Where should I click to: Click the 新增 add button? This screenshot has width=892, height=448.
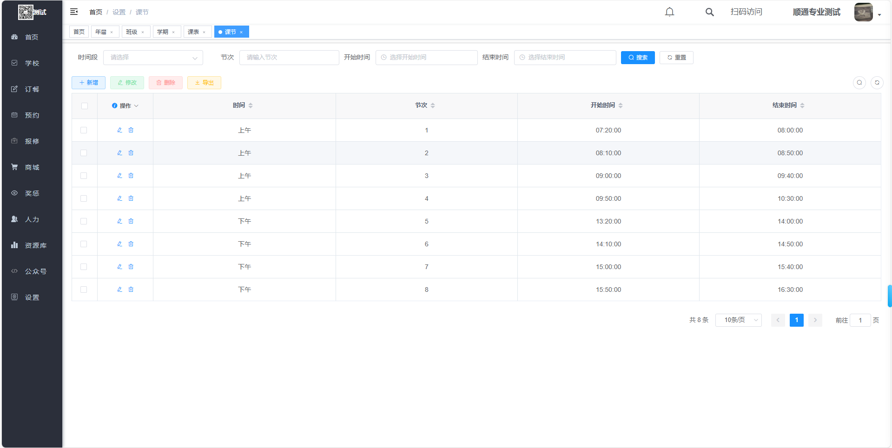[x=88, y=83]
